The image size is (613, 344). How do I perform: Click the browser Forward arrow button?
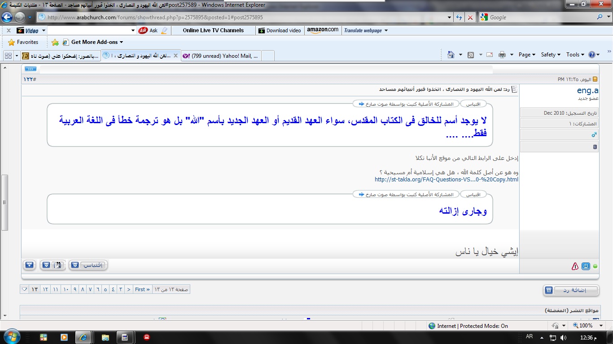20,17
